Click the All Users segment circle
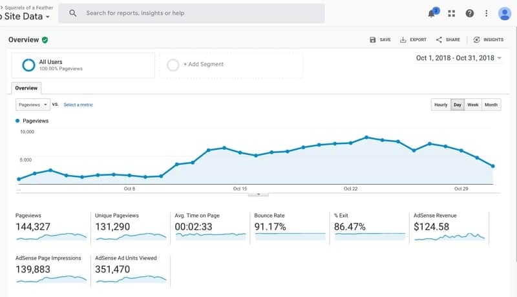 point(28,65)
